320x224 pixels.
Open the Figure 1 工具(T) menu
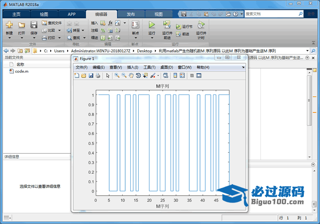[x=149, y=67]
